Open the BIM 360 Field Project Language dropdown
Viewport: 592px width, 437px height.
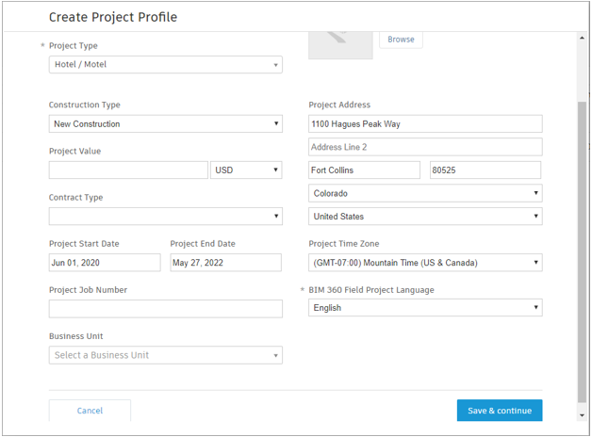pyautogui.click(x=425, y=308)
